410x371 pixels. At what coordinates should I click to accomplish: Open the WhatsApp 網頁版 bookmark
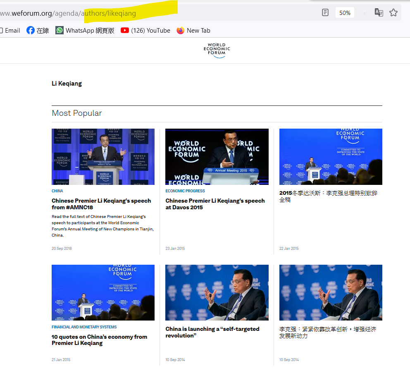(x=85, y=31)
